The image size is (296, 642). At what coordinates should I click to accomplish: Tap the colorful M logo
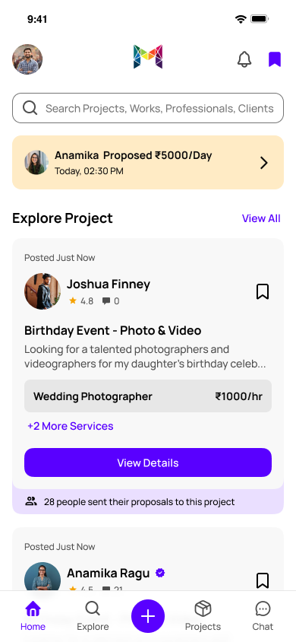(148, 56)
